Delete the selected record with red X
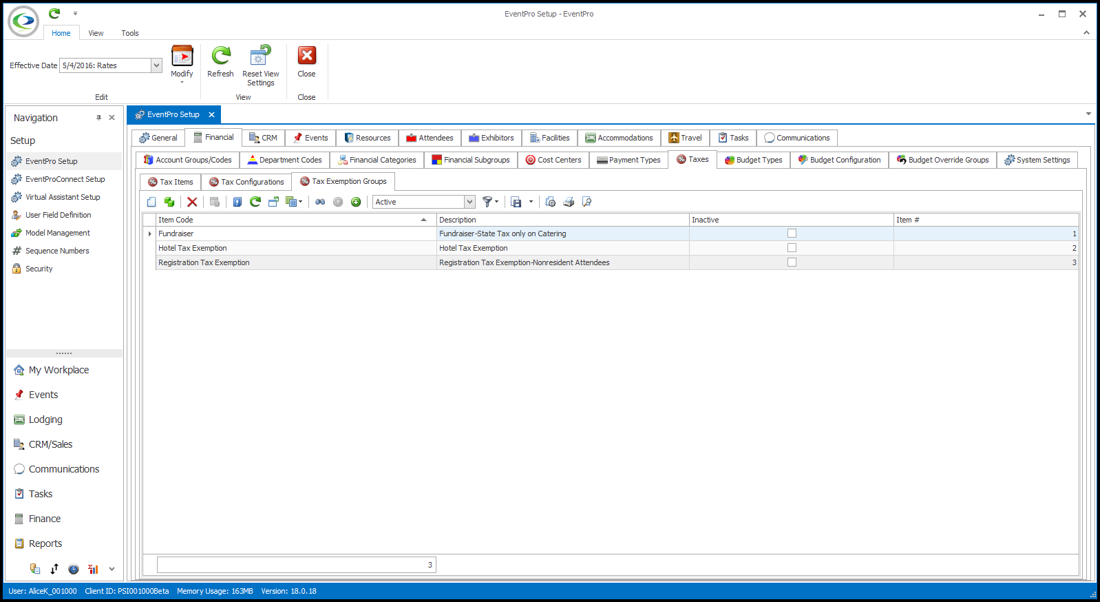 pos(192,202)
